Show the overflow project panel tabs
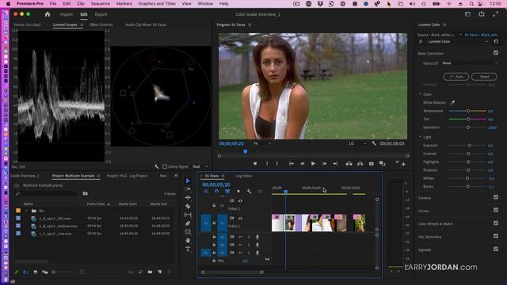 pos(176,176)
